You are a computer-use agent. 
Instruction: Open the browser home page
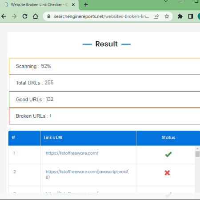(x=36, y=16)
